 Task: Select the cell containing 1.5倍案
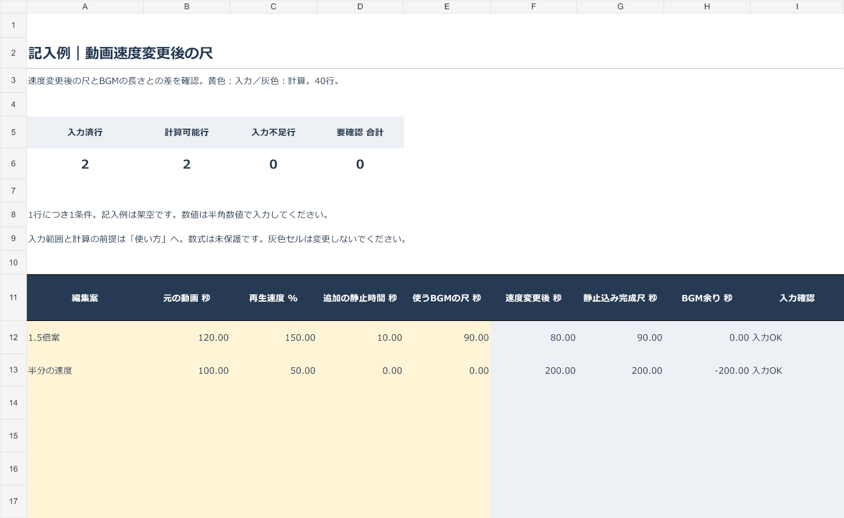pyautogui.click(x=85, y=337)
